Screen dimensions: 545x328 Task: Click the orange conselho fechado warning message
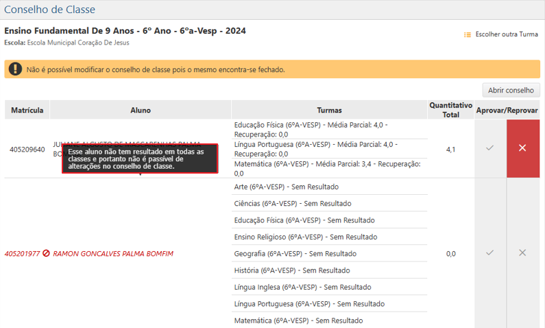pos(272,69)
